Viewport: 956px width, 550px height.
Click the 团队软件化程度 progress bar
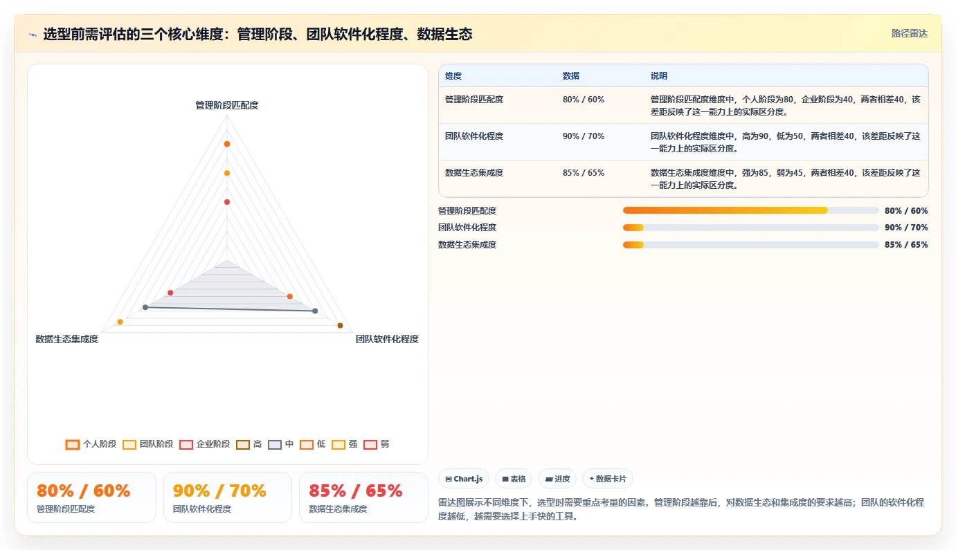751,228
